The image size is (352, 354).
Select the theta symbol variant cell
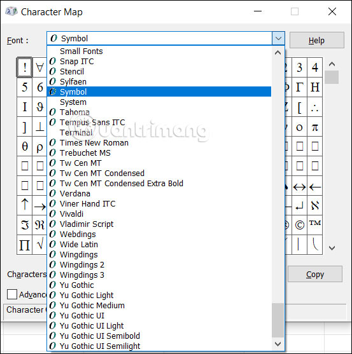pyautogui.click(x=40, y=107)
